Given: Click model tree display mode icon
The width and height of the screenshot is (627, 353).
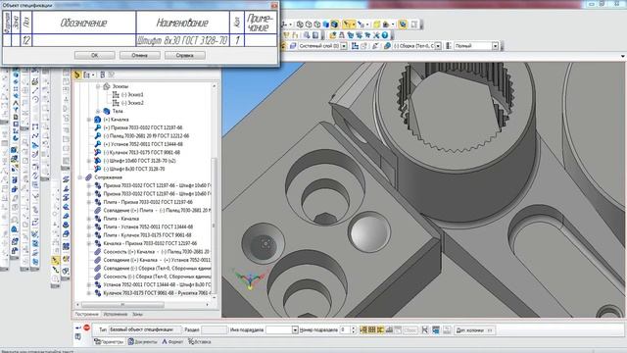Looking at the screenshot, I should 77,75.
